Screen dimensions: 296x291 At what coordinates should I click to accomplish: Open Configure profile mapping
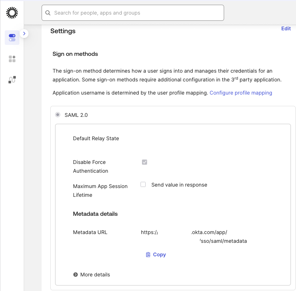click(241, 93)
